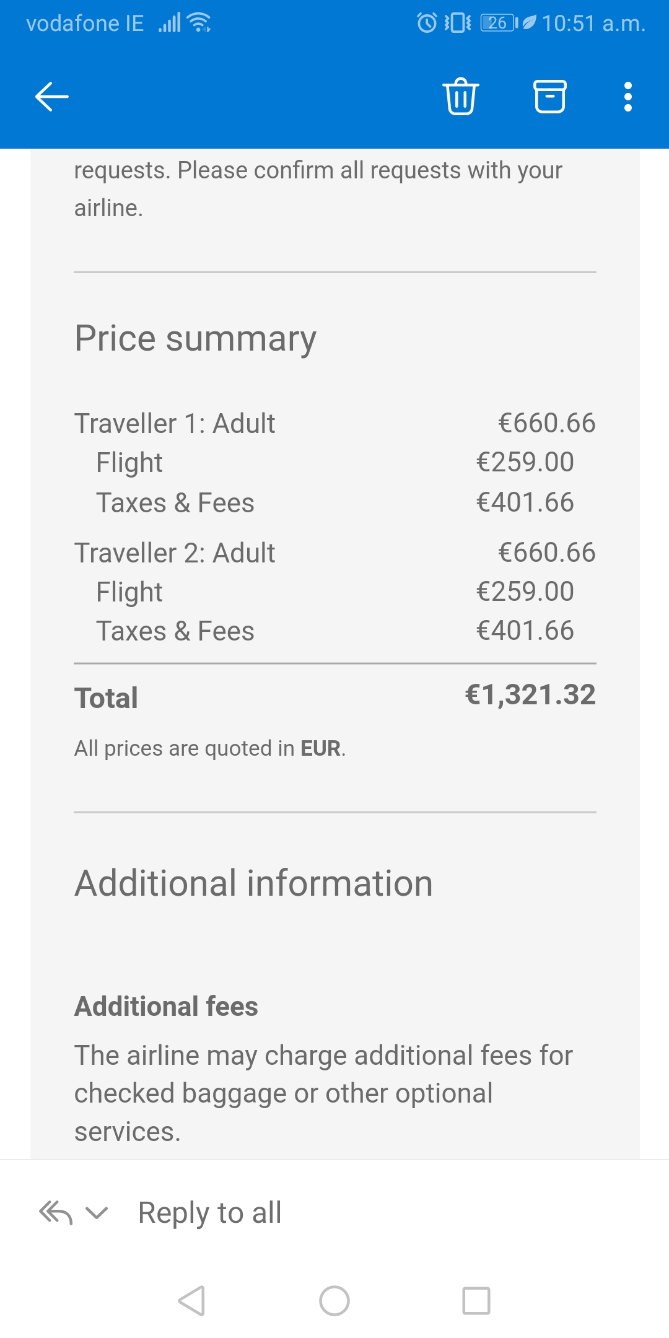
Task: Tap the back arrow to leave email
Action: [52, 97]
